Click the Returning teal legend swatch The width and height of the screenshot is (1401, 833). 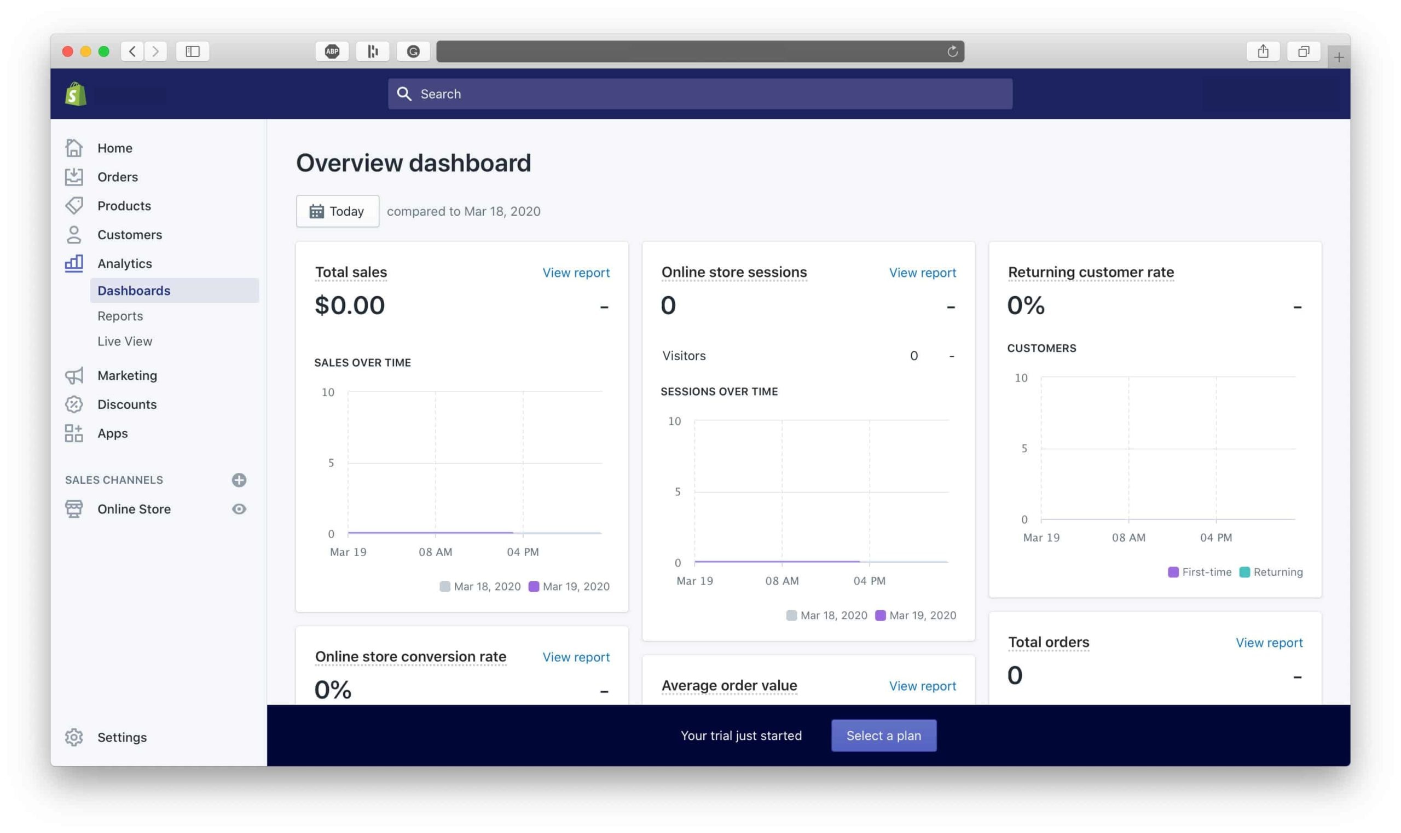(1244, 572)
